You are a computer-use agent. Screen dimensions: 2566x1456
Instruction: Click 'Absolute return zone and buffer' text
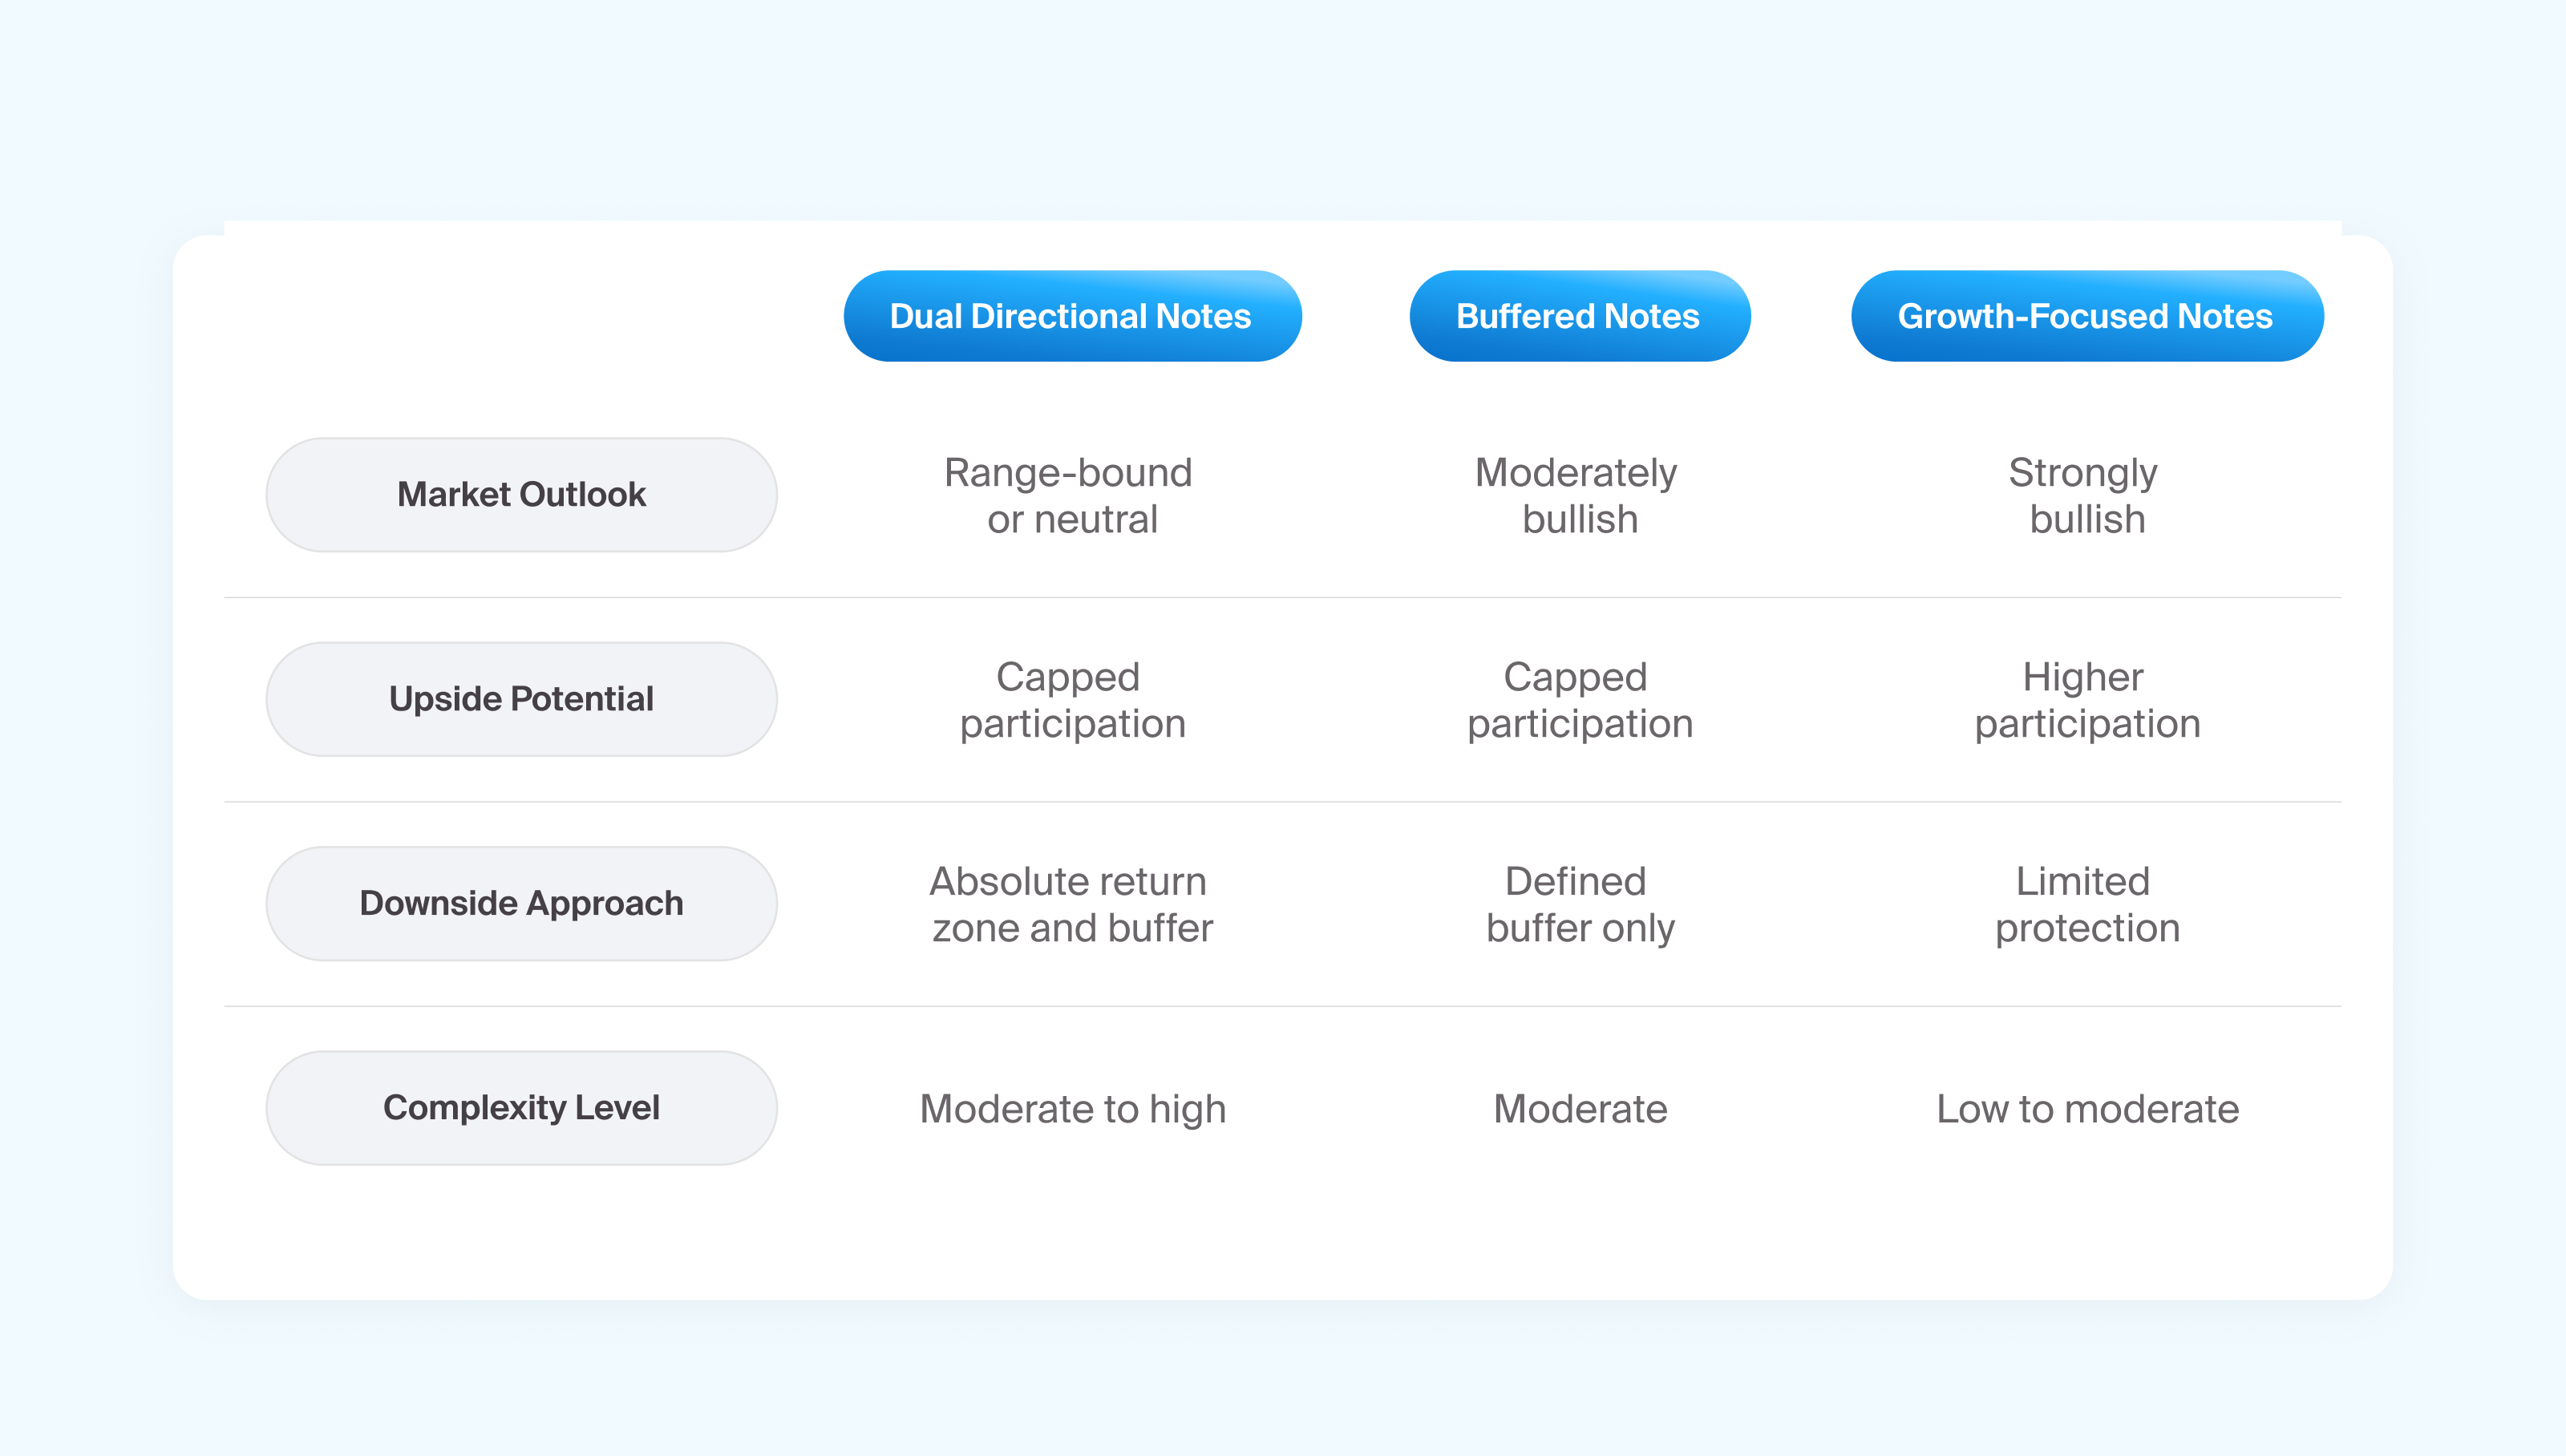point(1071,905)
